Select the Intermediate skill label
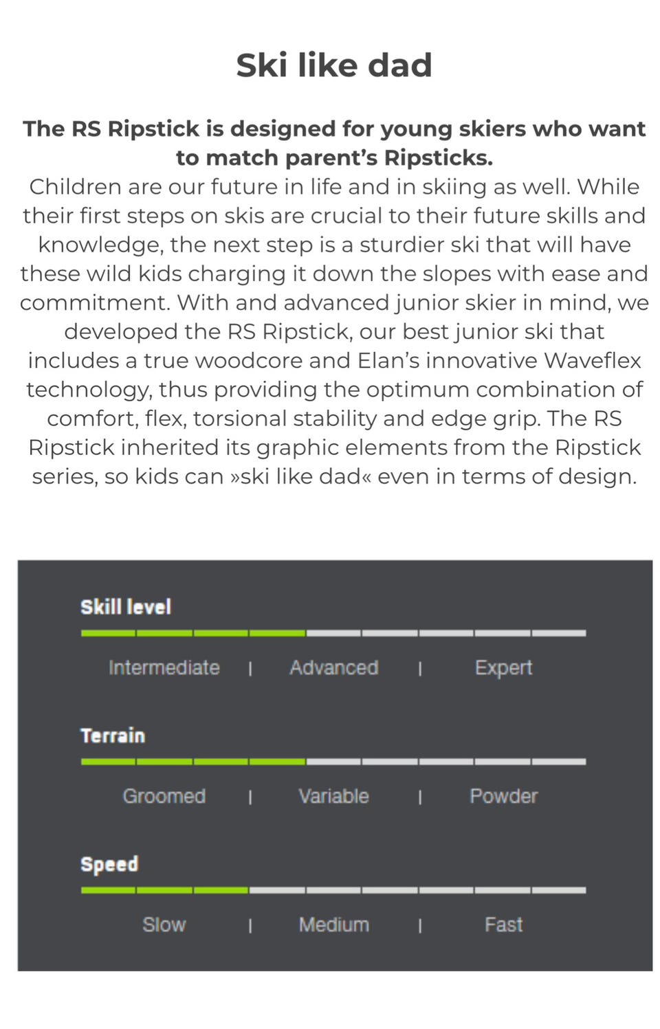The width and height of the screenshot is (660, 1029). [164, 667]
